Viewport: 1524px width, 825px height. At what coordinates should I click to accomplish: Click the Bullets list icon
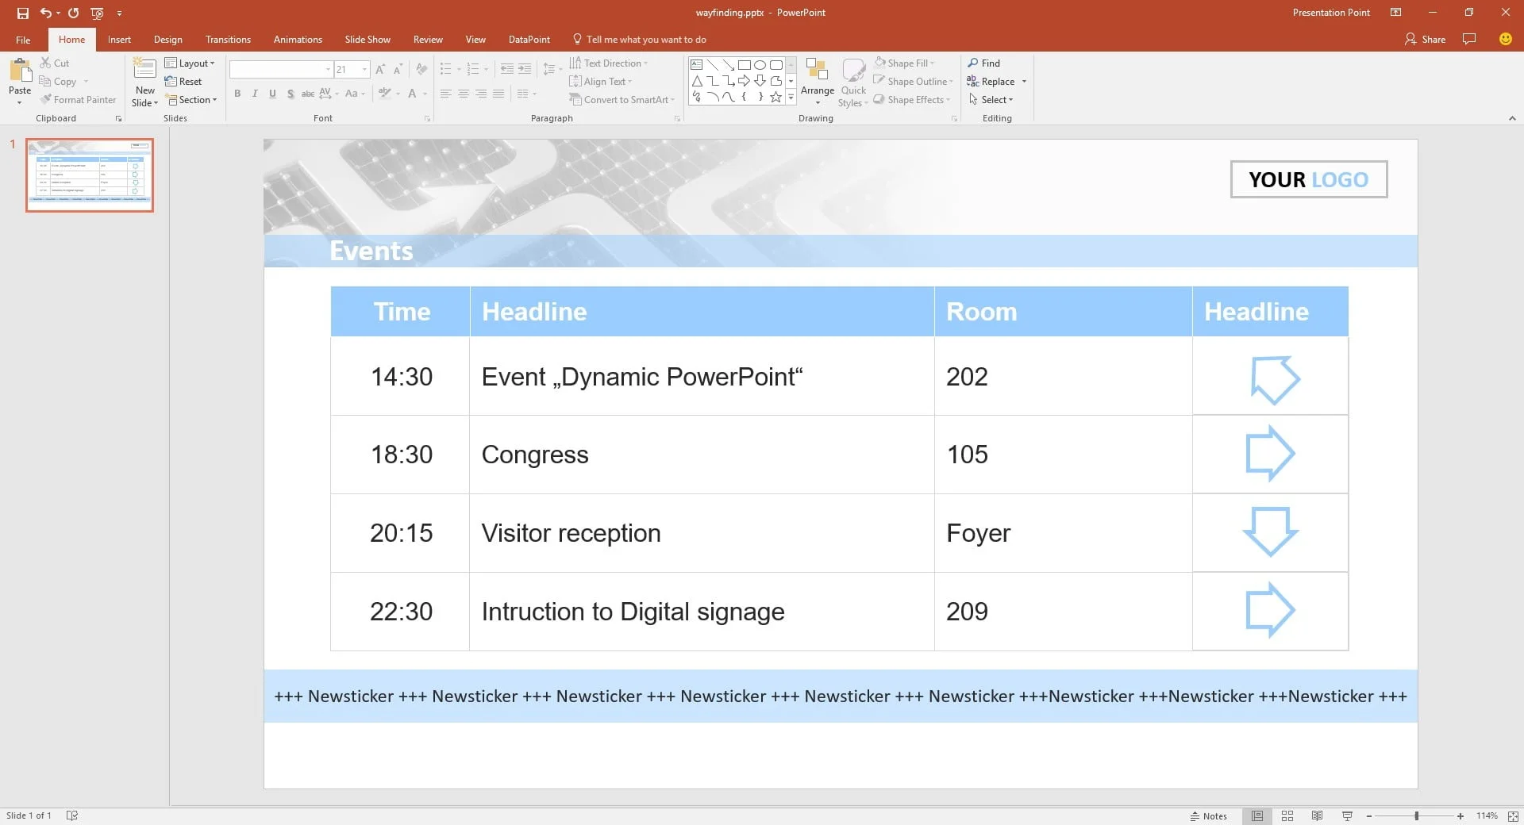point(446,70)
